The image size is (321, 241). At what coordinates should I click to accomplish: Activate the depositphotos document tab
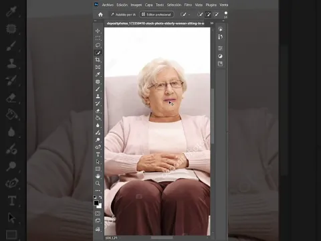(x=155, y=23)
